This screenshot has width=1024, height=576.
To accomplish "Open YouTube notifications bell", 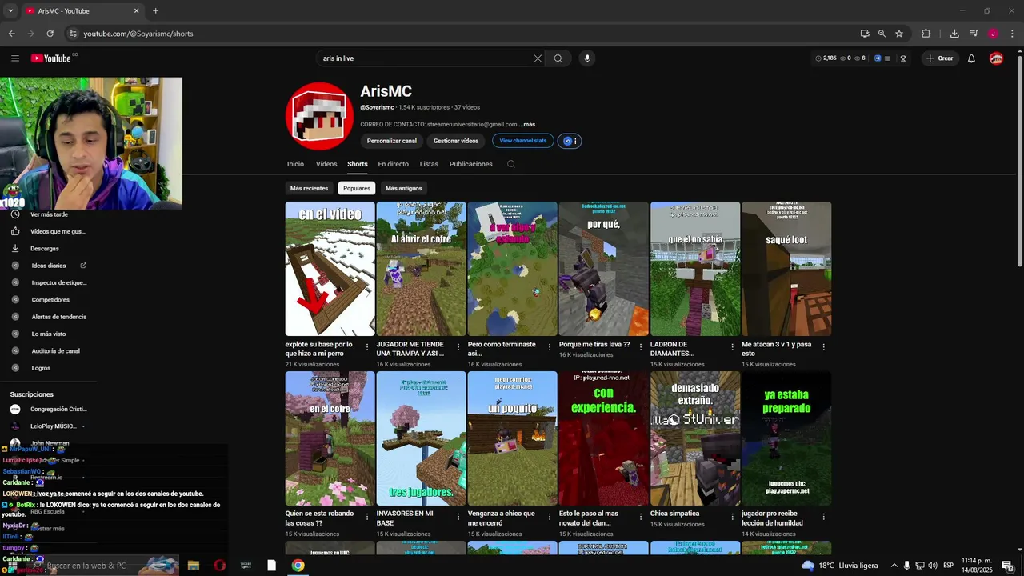I will click(971, 58).
